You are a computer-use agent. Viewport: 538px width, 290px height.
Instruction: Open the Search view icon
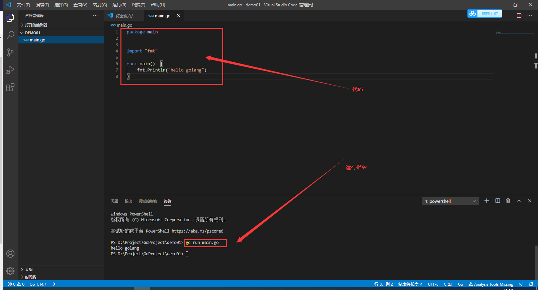[10, 35]
